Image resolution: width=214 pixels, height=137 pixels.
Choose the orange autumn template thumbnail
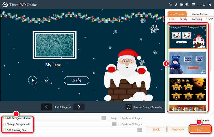(x=188, y=108)
